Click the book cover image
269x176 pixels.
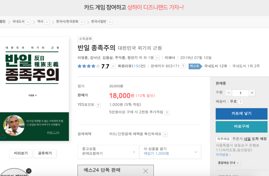tap(34, 89)
